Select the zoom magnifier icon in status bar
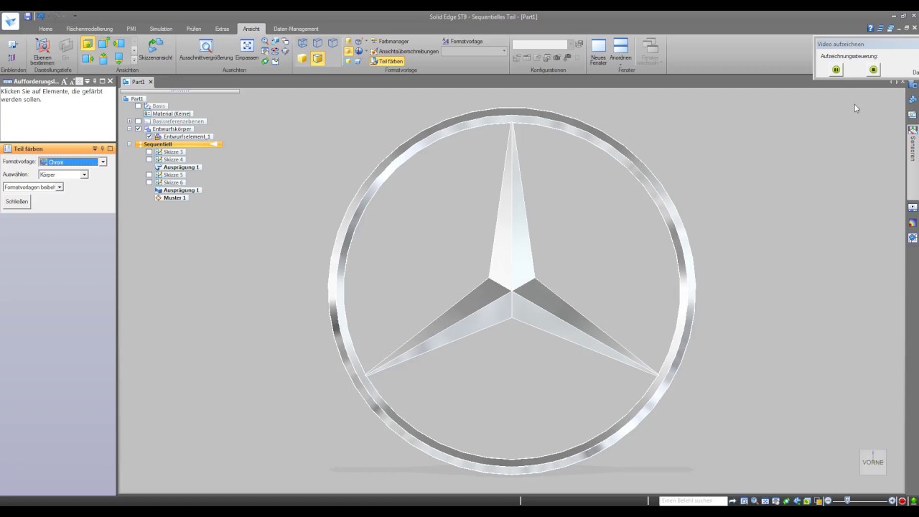 (755, 500)
